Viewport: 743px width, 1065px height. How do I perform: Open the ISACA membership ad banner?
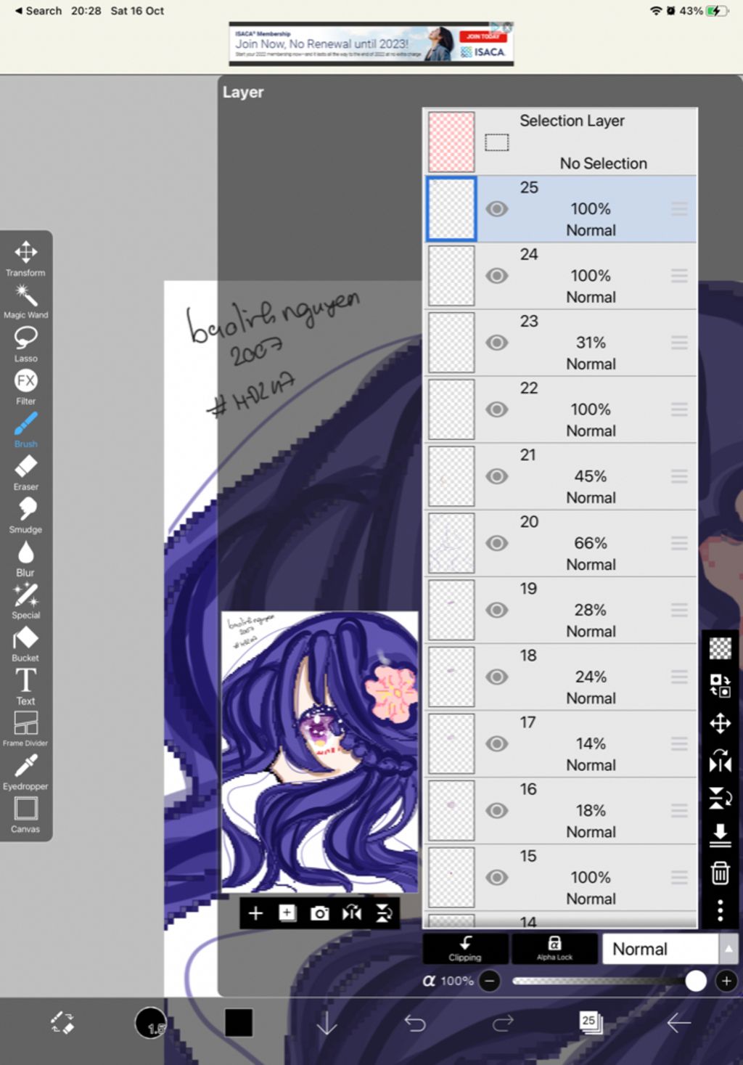[x=371, y=44]
